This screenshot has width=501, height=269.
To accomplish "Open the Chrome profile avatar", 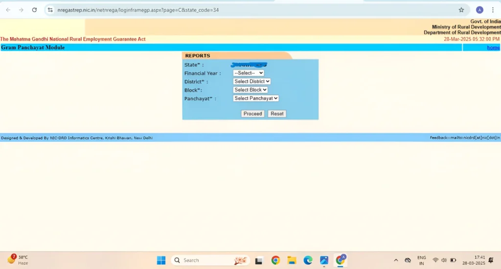I will [x=479, y=10].
